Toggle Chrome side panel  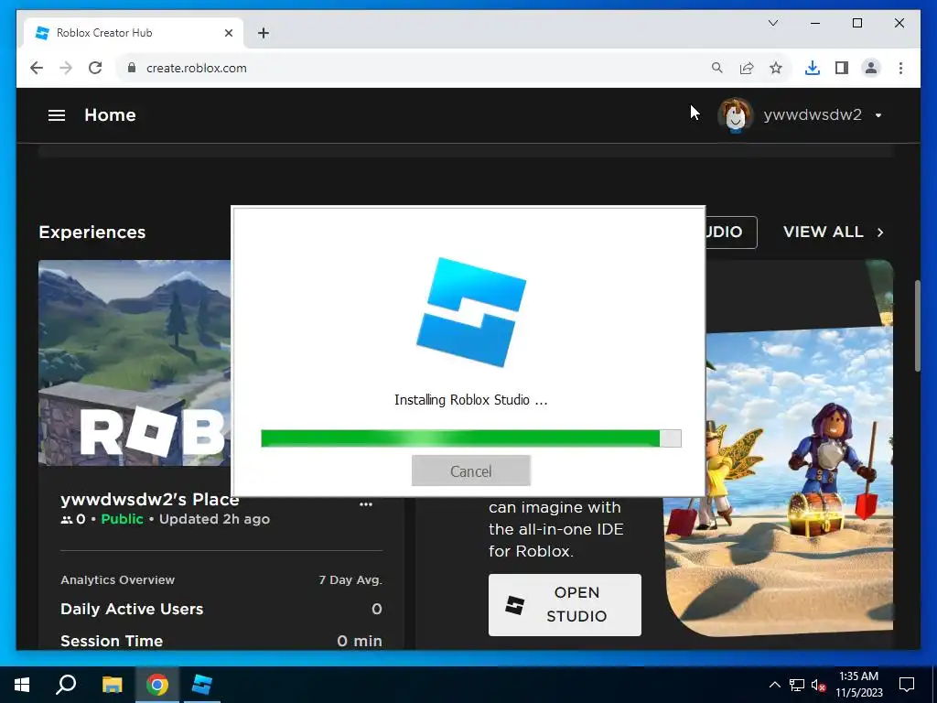(x=842, y=68)
